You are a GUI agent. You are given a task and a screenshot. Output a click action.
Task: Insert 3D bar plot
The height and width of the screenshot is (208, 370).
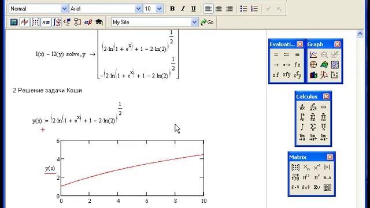pos(313,75)
